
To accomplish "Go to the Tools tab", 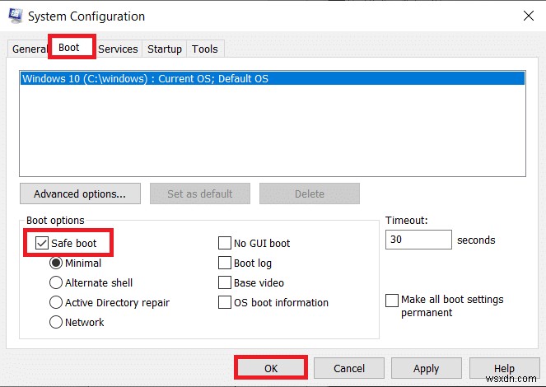I will [x=205, y=49].
